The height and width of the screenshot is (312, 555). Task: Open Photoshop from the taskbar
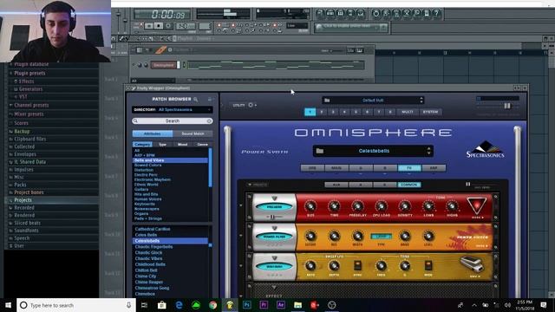tap(246, 304)
